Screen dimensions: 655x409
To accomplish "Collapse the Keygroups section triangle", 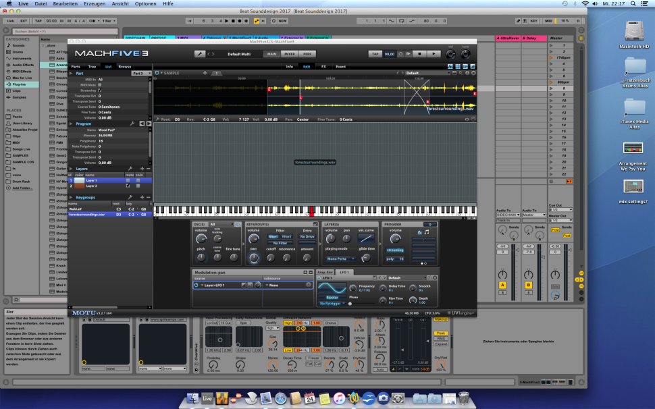I will (71, 197).
